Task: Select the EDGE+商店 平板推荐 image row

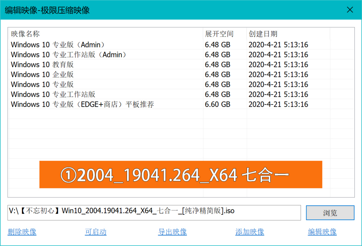Action: [x=82, y=105]
